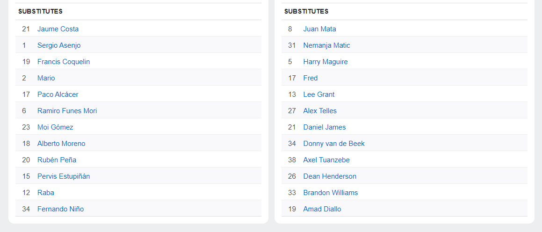This screenshot has width=542, height=232.
Task: Select Harry Maguire from substitutes
Action: point(325,62)
